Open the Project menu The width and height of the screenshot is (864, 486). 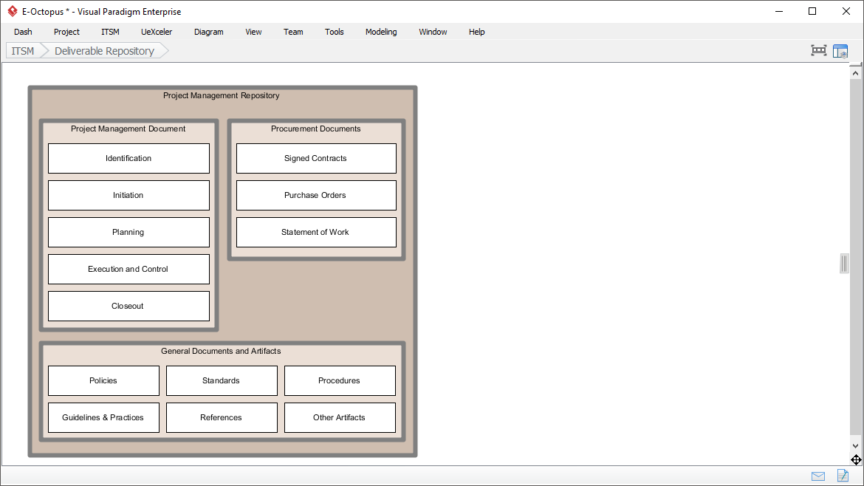point(66,32)
